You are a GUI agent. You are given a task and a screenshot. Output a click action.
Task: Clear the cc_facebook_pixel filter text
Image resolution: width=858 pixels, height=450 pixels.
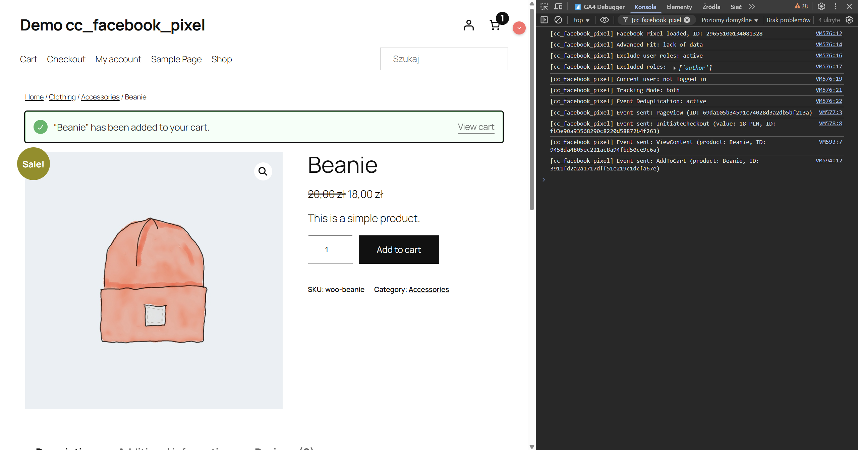[687, 20]
